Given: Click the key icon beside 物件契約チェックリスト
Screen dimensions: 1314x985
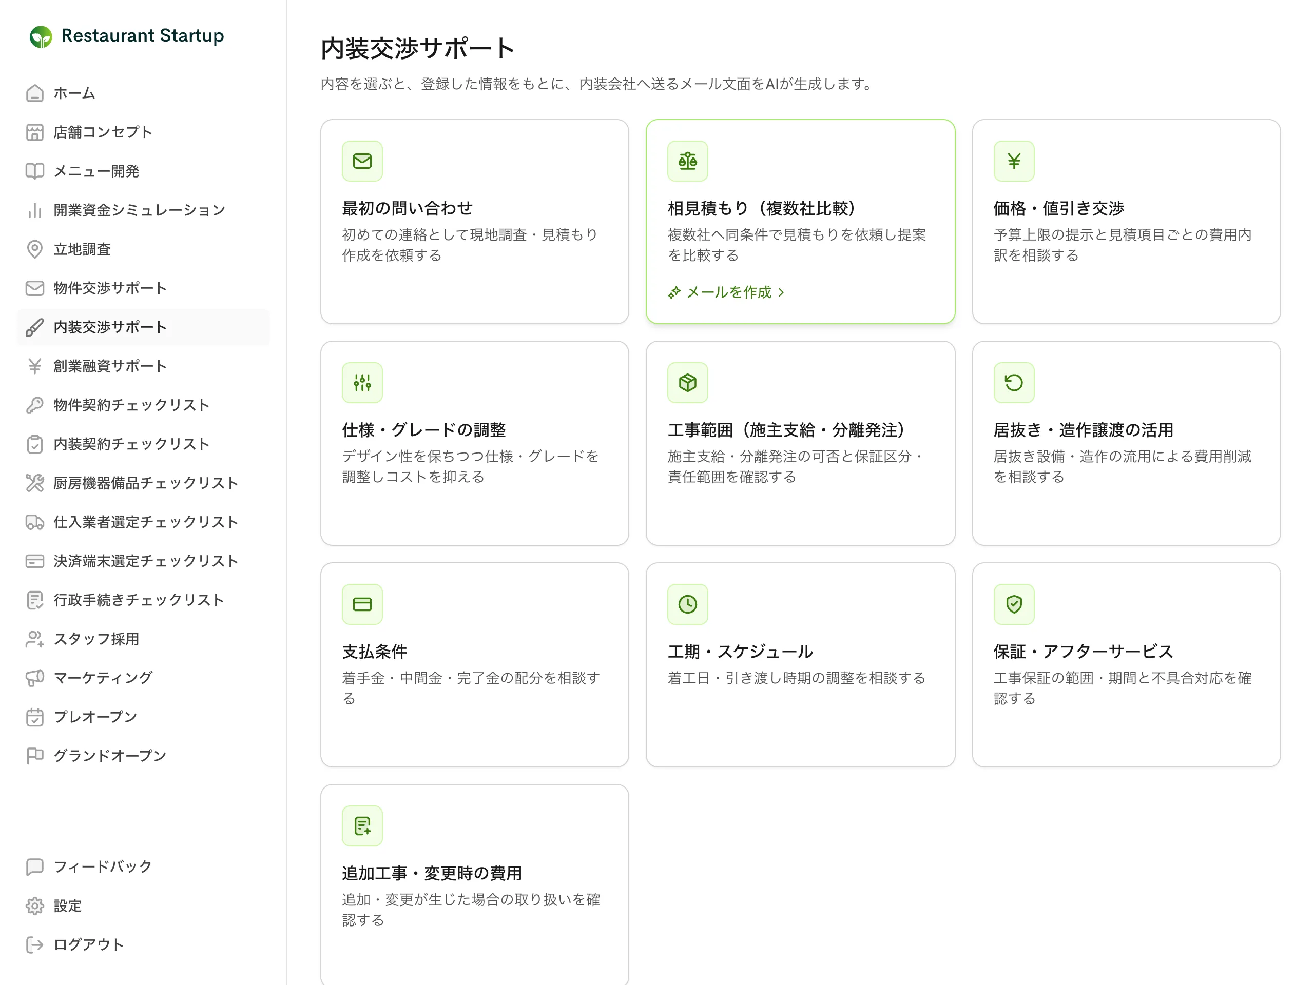Looking at the screenshot, I should point(35,405).
